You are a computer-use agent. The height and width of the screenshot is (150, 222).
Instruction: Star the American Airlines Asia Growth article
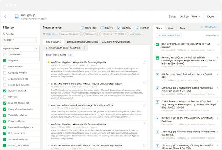49,105
